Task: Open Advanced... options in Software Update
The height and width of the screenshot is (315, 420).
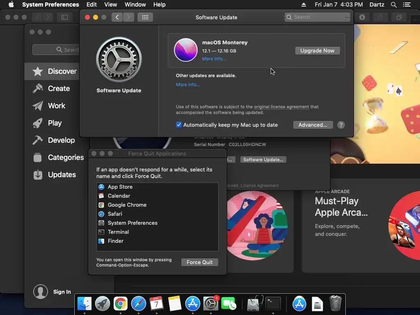Action: [x=313, y=125]
